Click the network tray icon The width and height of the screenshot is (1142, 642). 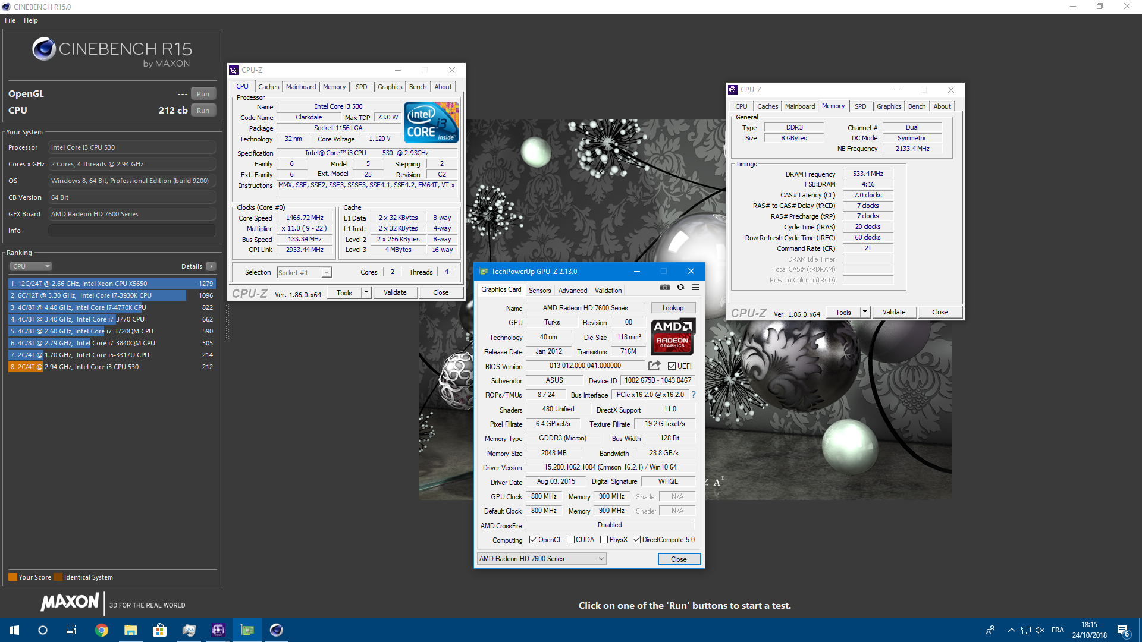[1026, 630]
